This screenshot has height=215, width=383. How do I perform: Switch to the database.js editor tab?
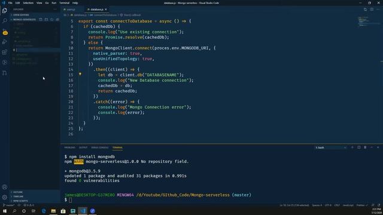pos(97,10)
